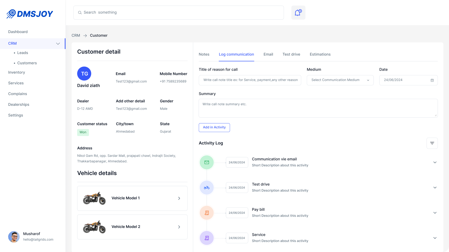Click the Test drive motorcycle icon
449x252 pixels.
click(x=207, y=188)
